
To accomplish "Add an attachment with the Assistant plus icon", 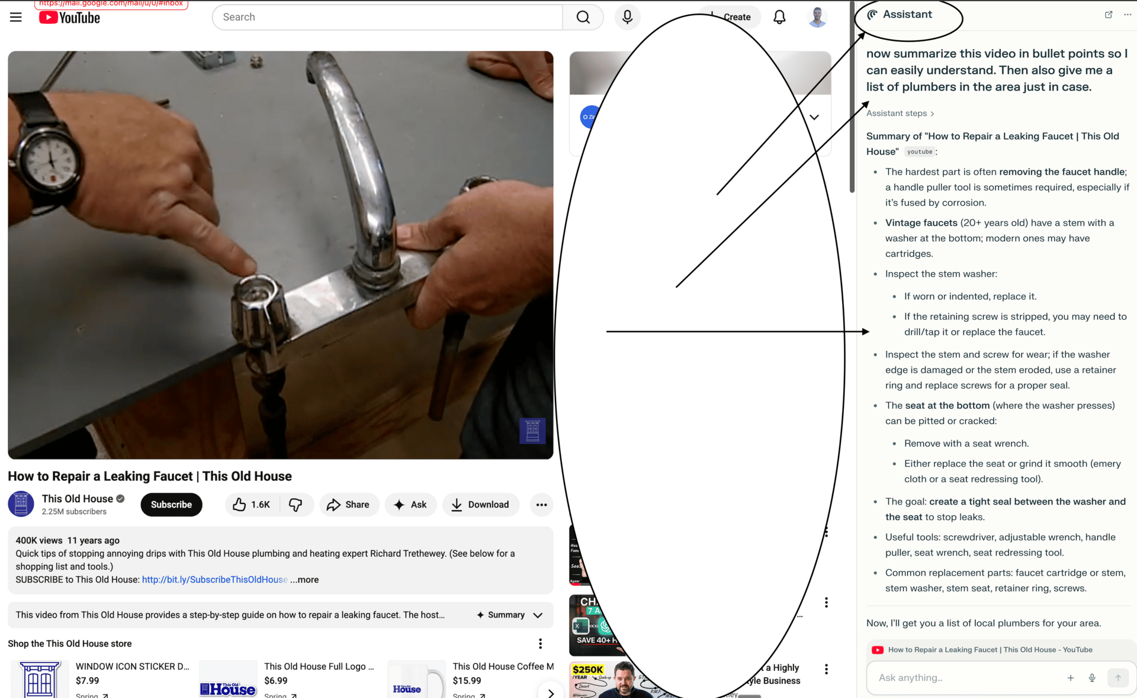I will (x=1071, y=678).
